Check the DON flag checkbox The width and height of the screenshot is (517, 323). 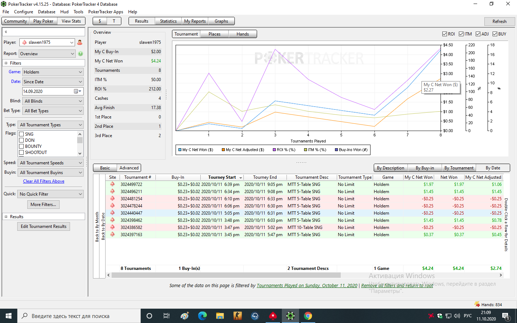22,140
